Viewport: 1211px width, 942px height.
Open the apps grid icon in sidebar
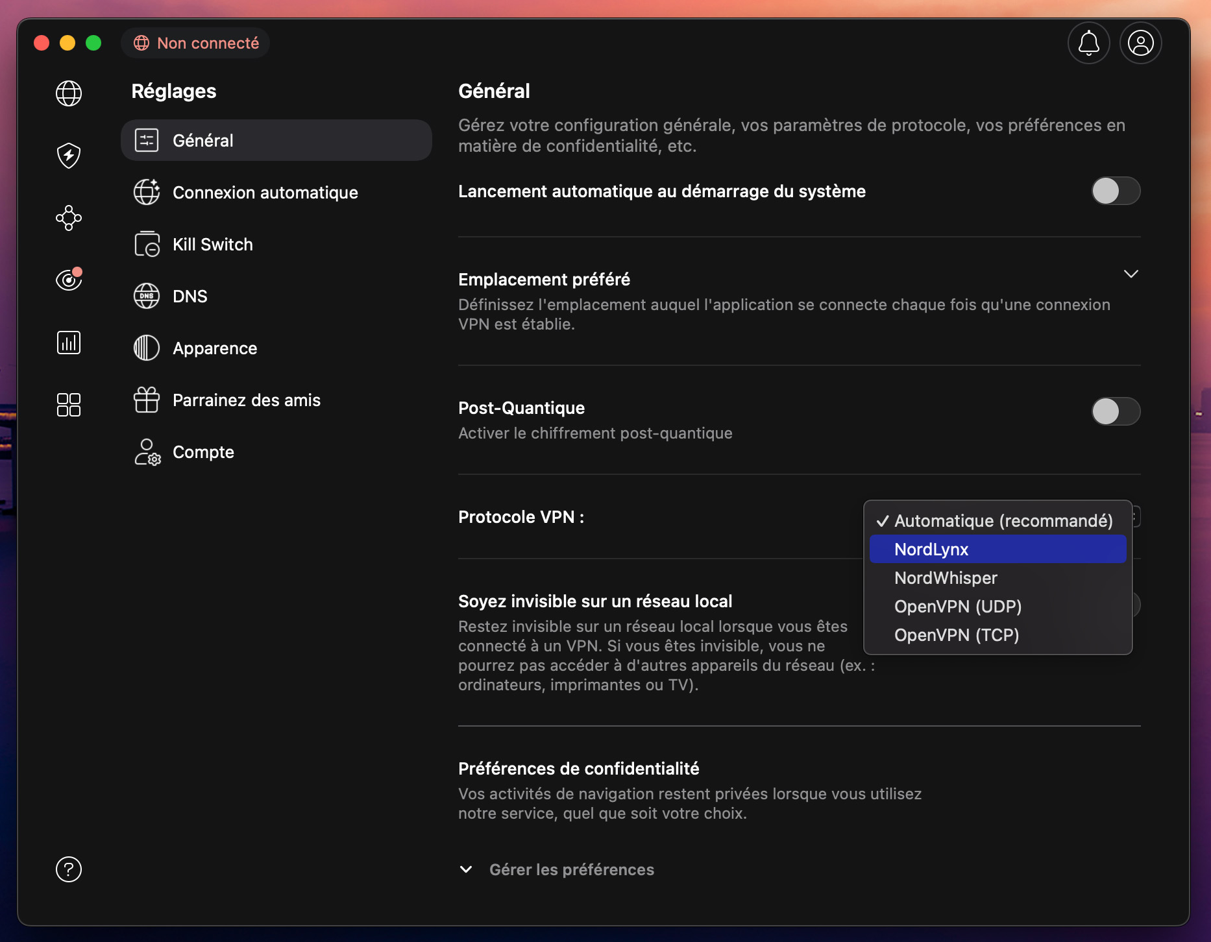(x=68, y=404)
